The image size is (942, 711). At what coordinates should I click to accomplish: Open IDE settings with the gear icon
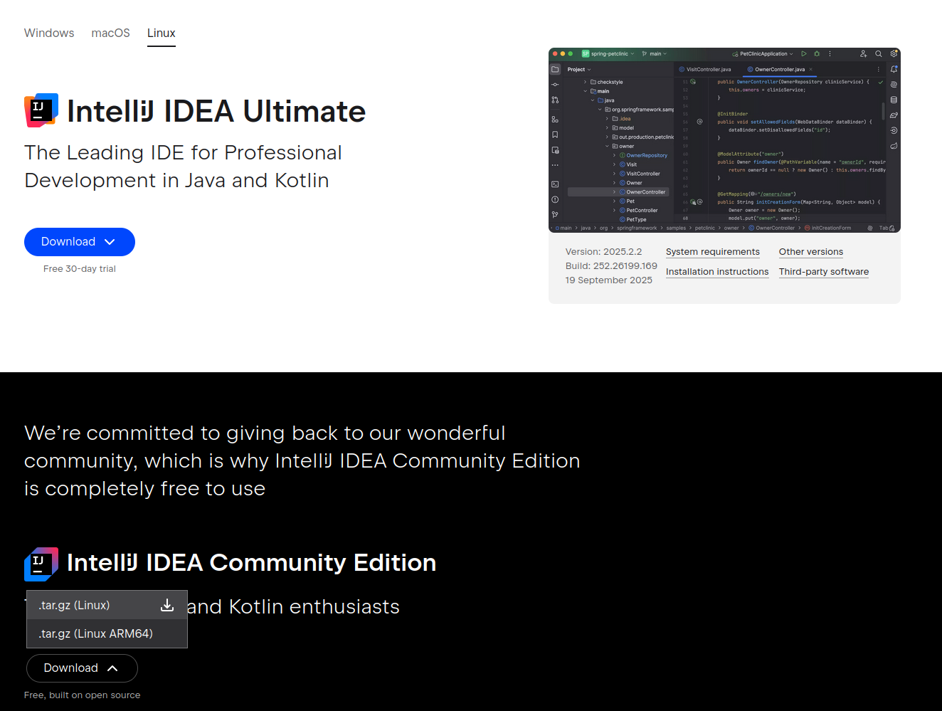(x=894, y=54)
